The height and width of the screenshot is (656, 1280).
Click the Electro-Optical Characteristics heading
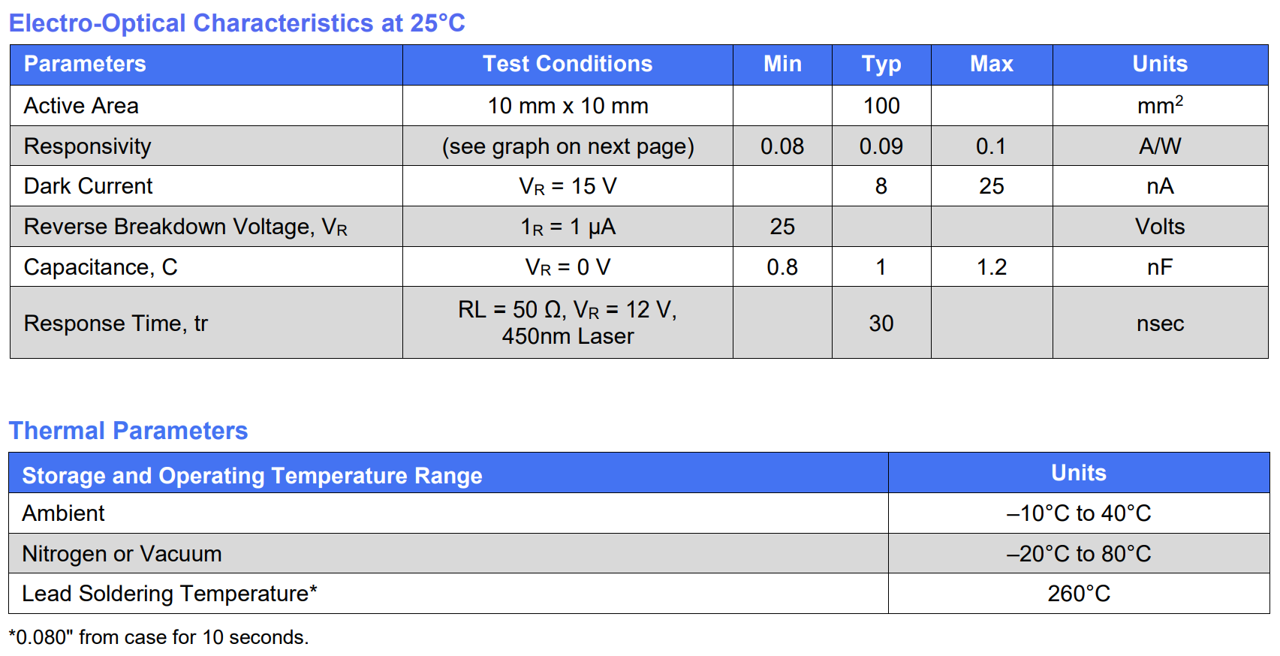point(236,23)
